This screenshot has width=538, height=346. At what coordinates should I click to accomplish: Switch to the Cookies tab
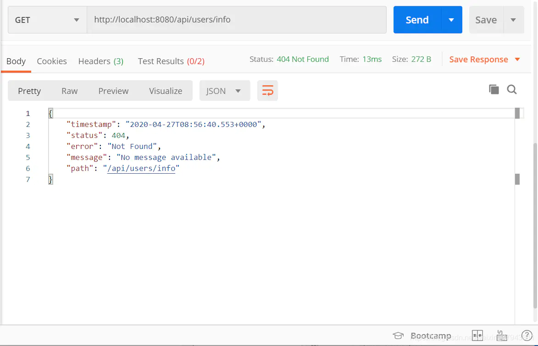pyautogui.click(x=52, y=61)
